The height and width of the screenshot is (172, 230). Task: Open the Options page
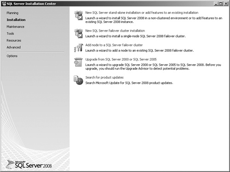pos(12,56)
